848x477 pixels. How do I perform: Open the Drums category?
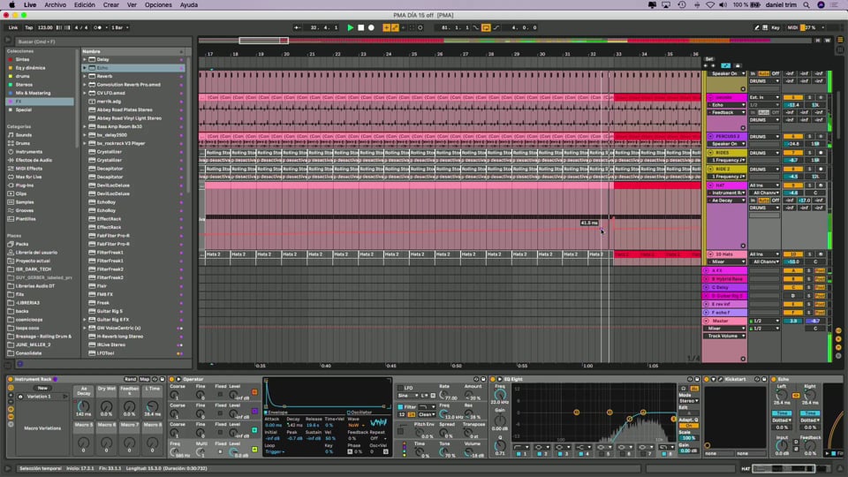pyautogui.click(x=23, y=143)
